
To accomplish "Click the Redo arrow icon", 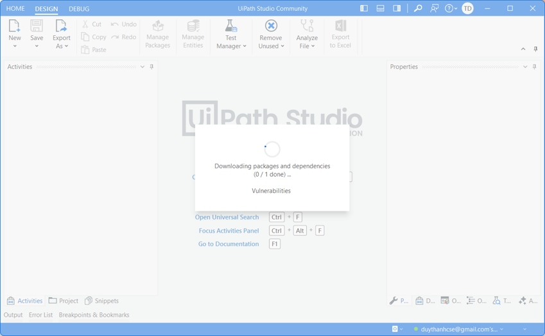I will (115, 37).
